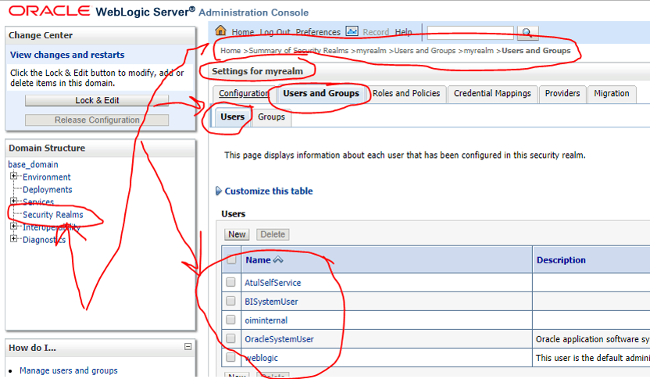This screenshot has width=650, height=379.
Task: Click the Log Out link
Action: point(275,32)
